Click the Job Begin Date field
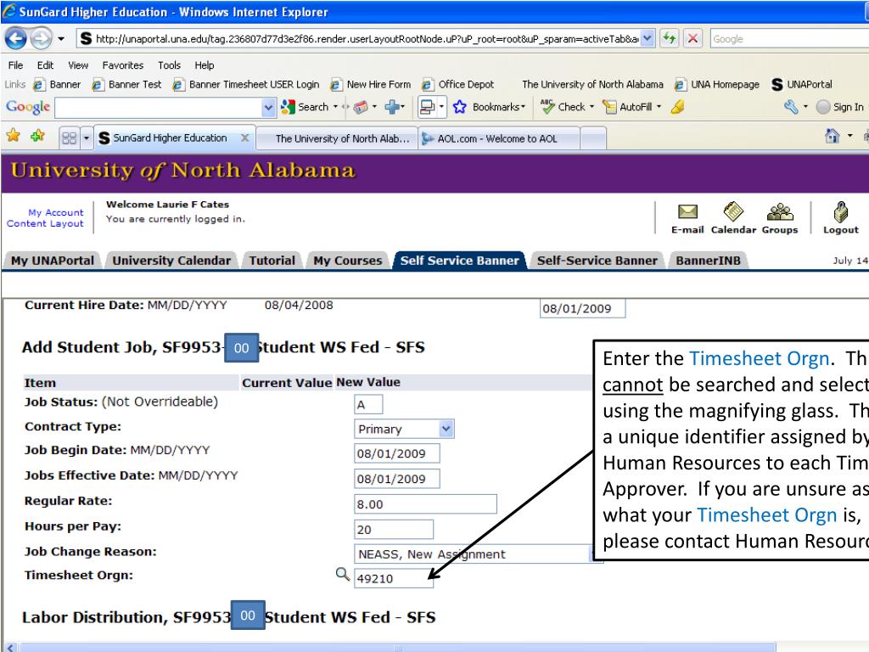The height and width of the screenshot is (652, 869). 397,453
